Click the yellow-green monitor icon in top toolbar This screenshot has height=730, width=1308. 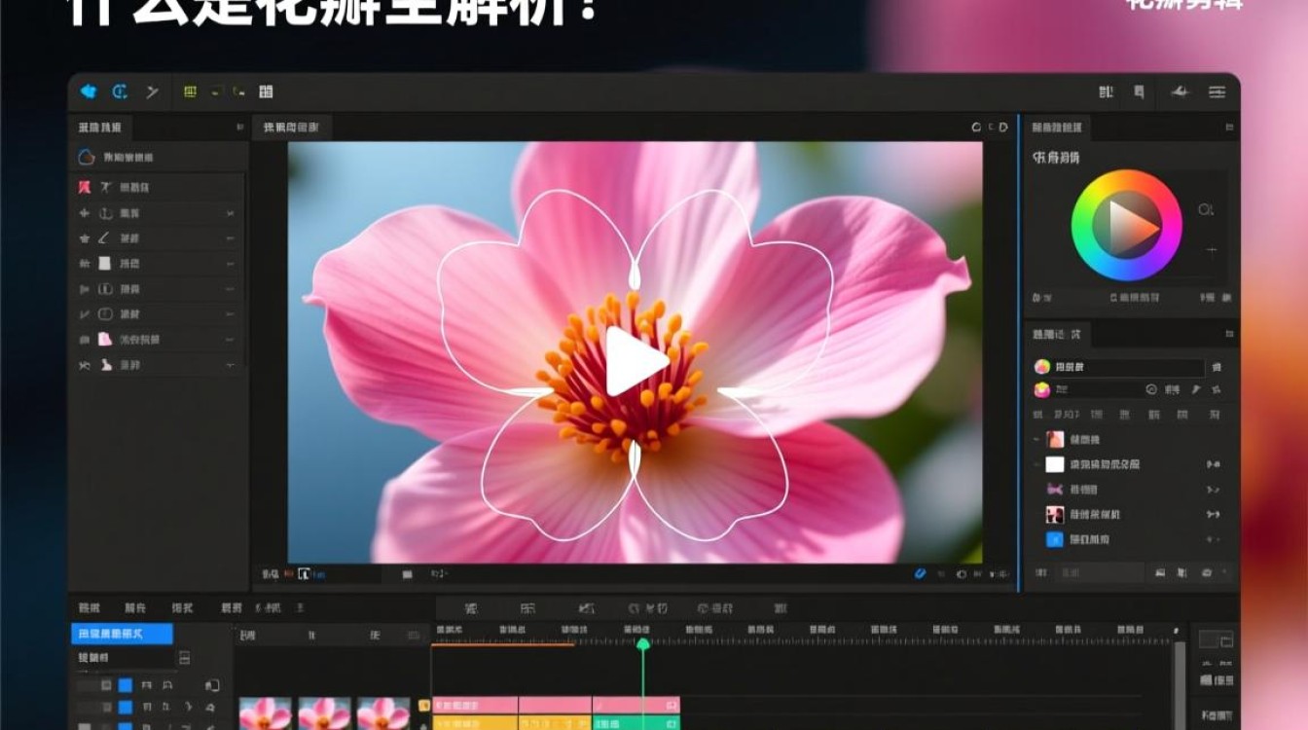(190, 91)
